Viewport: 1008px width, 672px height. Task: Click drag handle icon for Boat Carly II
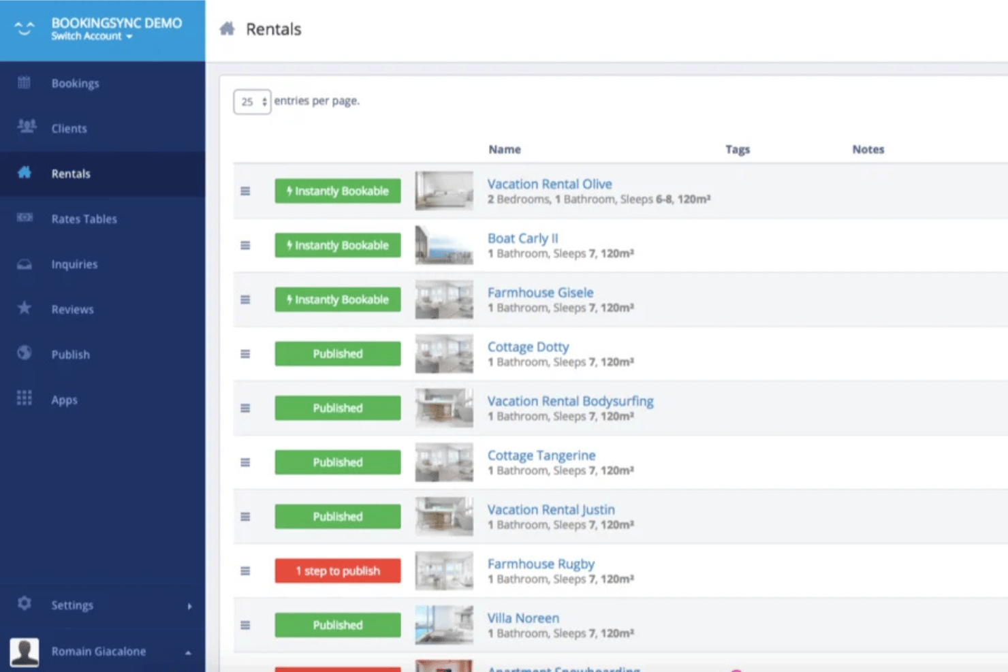(245, 245)
